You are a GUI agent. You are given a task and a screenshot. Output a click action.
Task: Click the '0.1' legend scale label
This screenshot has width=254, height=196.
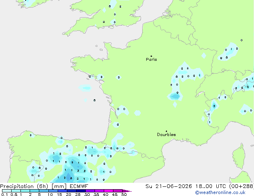point(4,194)
